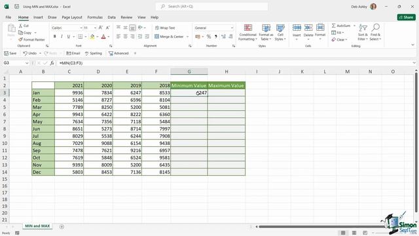The width and height of the screenshot is (419, 236).
Task: Open the font size dropdown
Action: (x=95, y=28)
